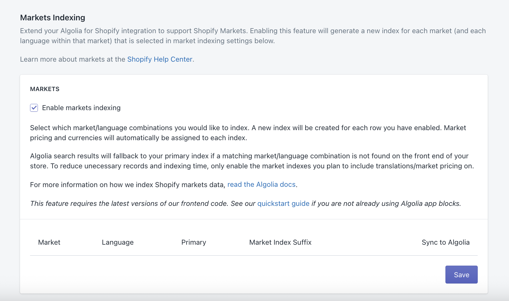Click the Save button

click(x=461, y=275)
